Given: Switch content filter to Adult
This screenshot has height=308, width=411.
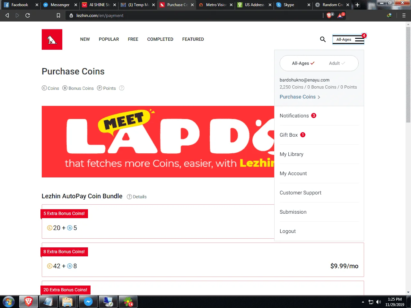Looking at the screenshot, I should (337, 63).
